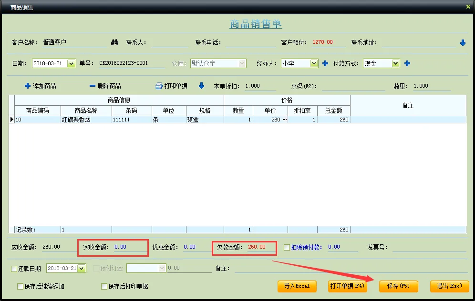
Task: Click the 条 unit cell
Action: click(x=169, y=120)
